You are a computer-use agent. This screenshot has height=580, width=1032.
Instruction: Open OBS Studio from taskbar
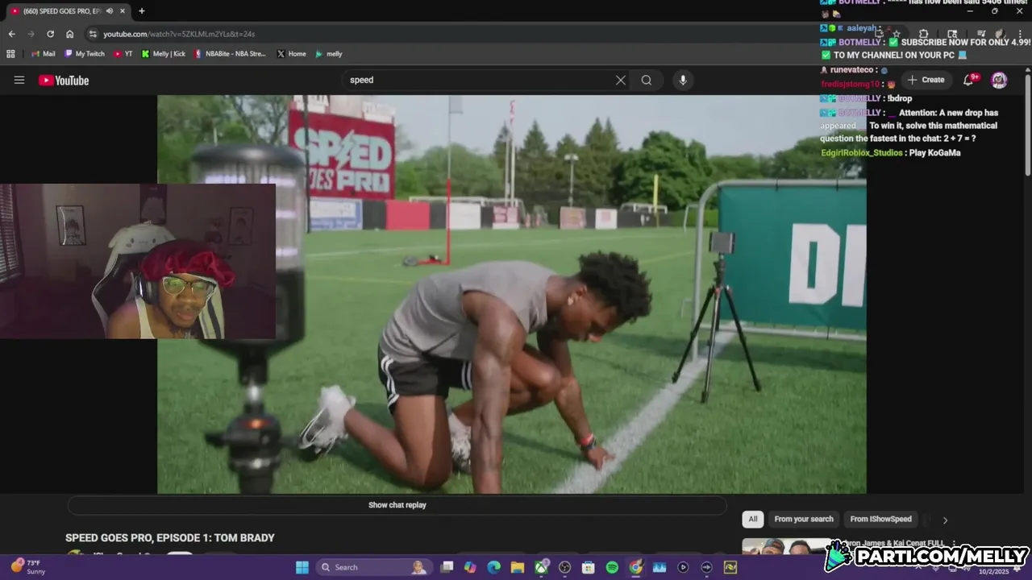click(x=564, y=567)
